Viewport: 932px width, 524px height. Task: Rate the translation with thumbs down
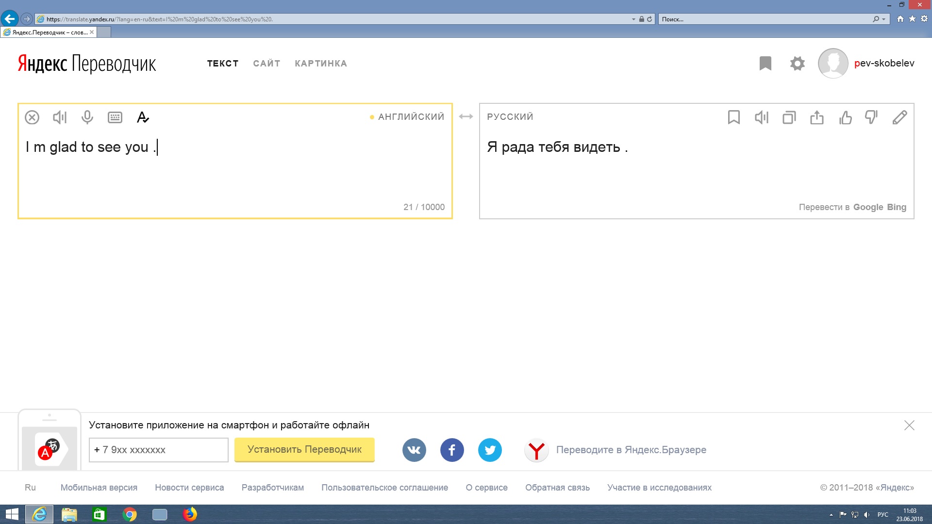click(872, 117)
